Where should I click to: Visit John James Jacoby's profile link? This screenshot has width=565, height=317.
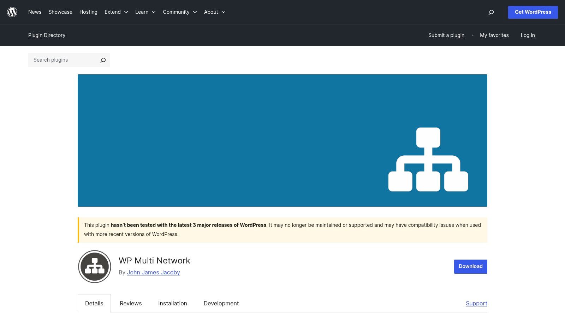154,272
